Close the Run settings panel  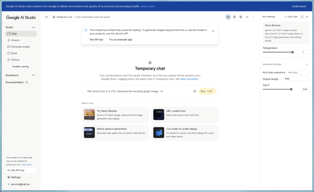307,17
